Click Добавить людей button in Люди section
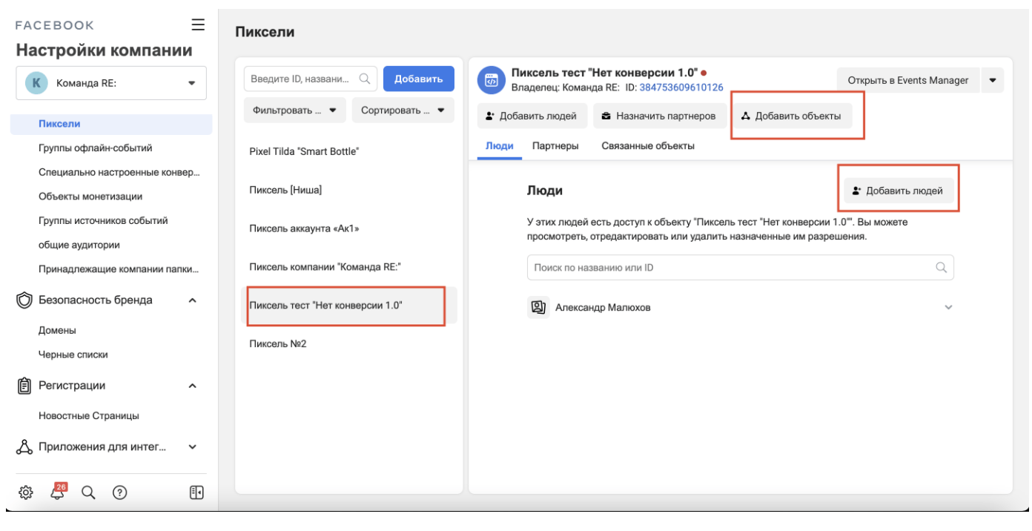Screen dimensions: 1032x531 click(x=898, y=191)
